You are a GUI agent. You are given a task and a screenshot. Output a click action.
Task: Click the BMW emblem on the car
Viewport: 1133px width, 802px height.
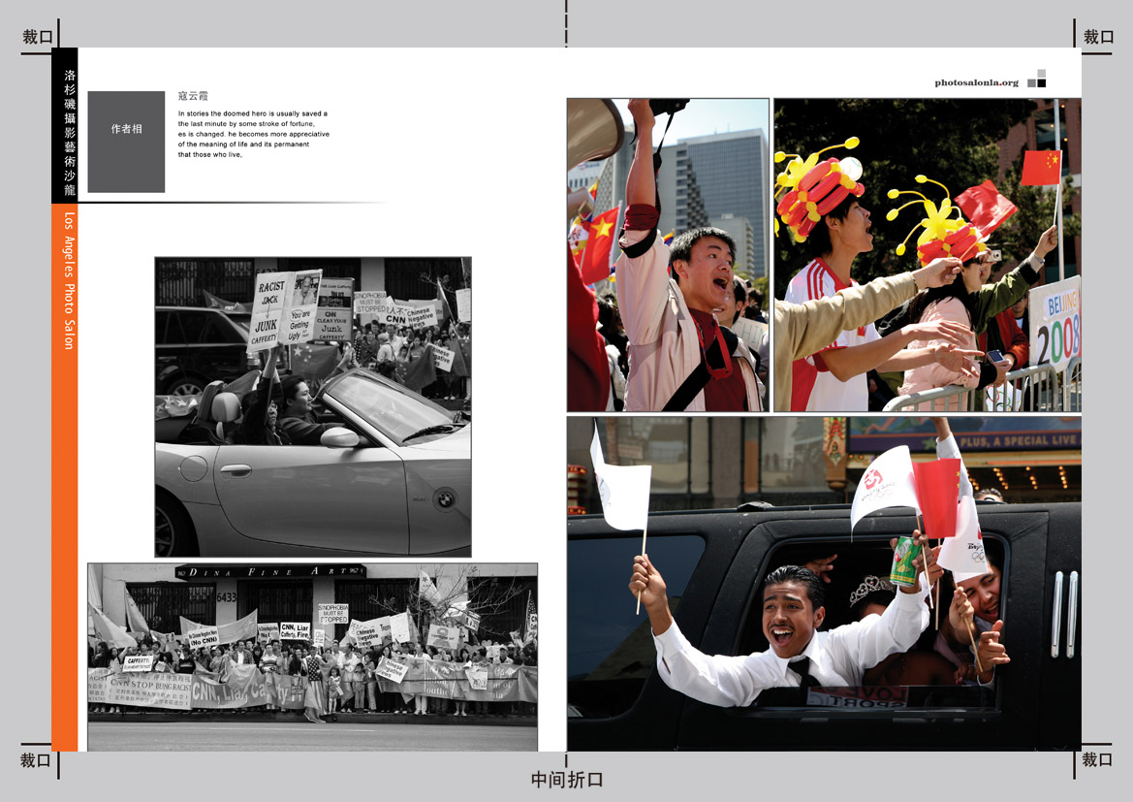(444, 497)
